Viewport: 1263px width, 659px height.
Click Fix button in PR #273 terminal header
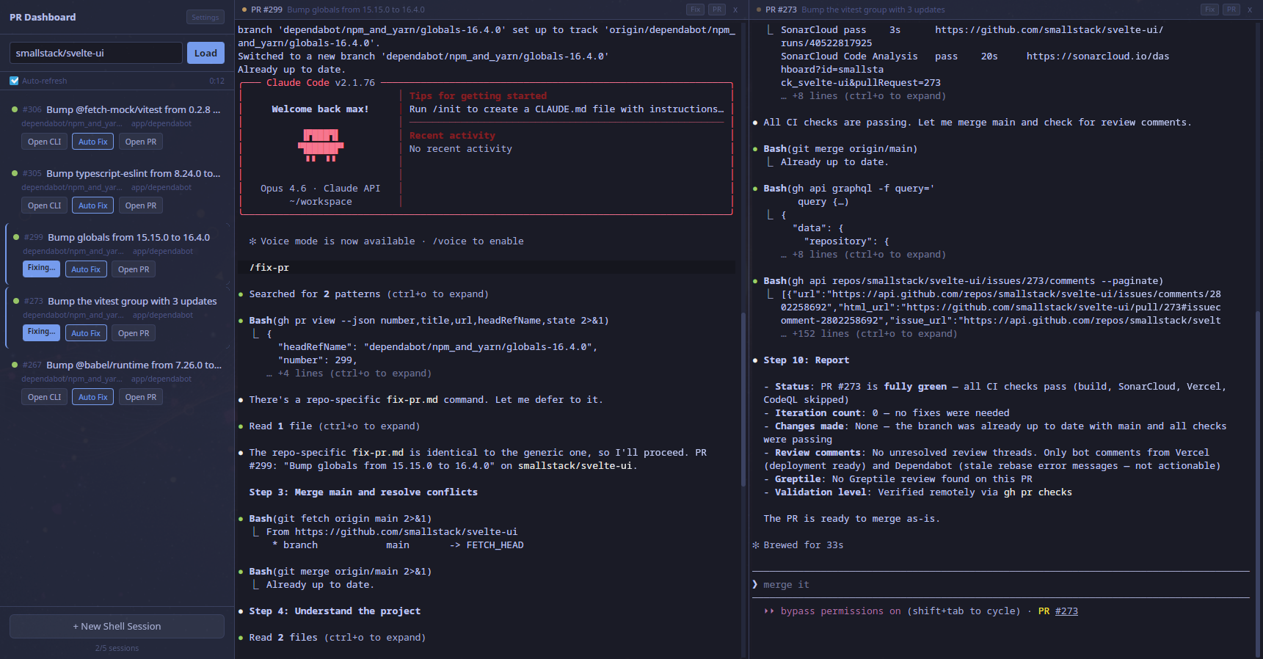pyautogui.click(x=1209, y=10)
